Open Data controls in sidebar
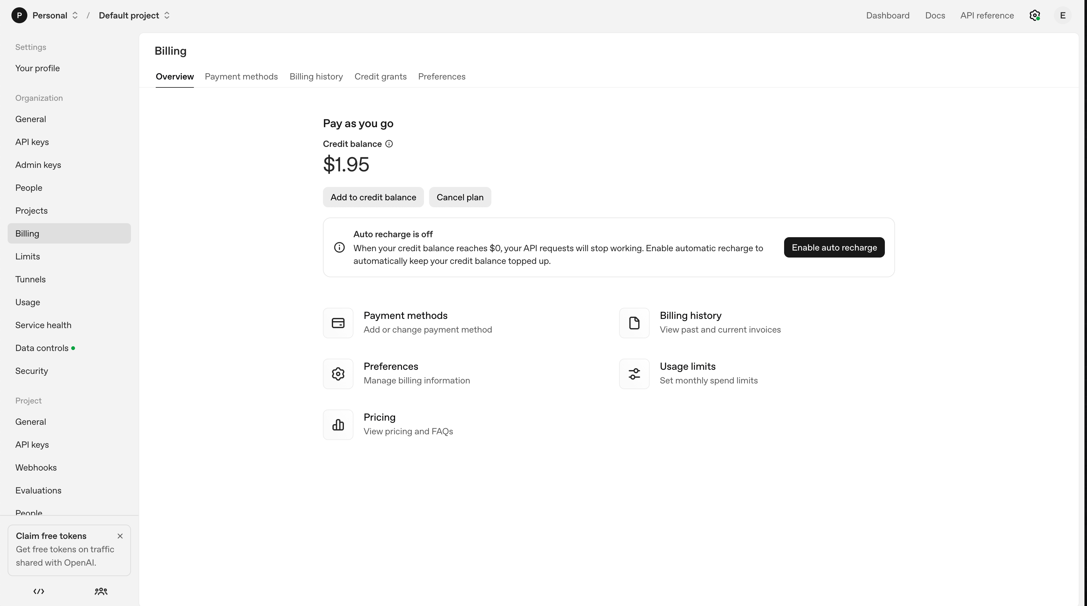1087x606 pixels. pos(42,348)
